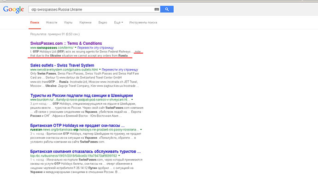Click the tourdom.ru green URL text
Viewport: 318px width, 179px height.
point(80,100)
